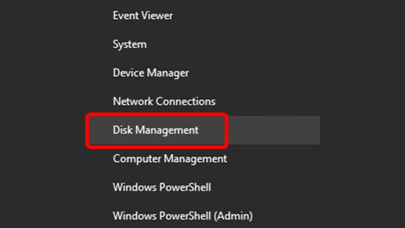Select Computer Management below Disk Management

pos(170,159)
